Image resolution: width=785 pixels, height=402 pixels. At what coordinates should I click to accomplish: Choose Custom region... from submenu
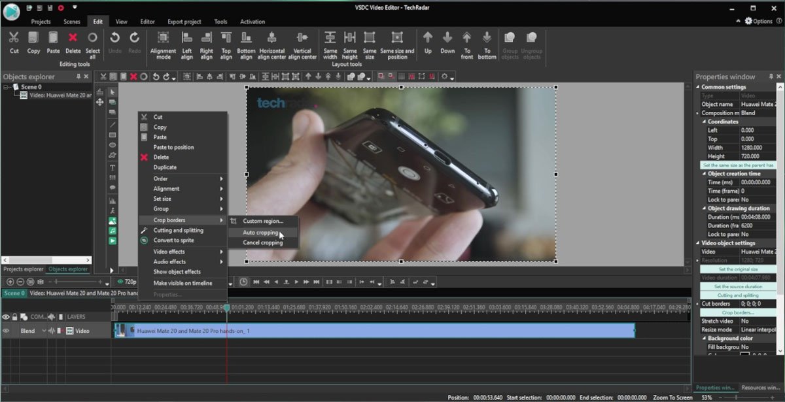coord(262,222)
